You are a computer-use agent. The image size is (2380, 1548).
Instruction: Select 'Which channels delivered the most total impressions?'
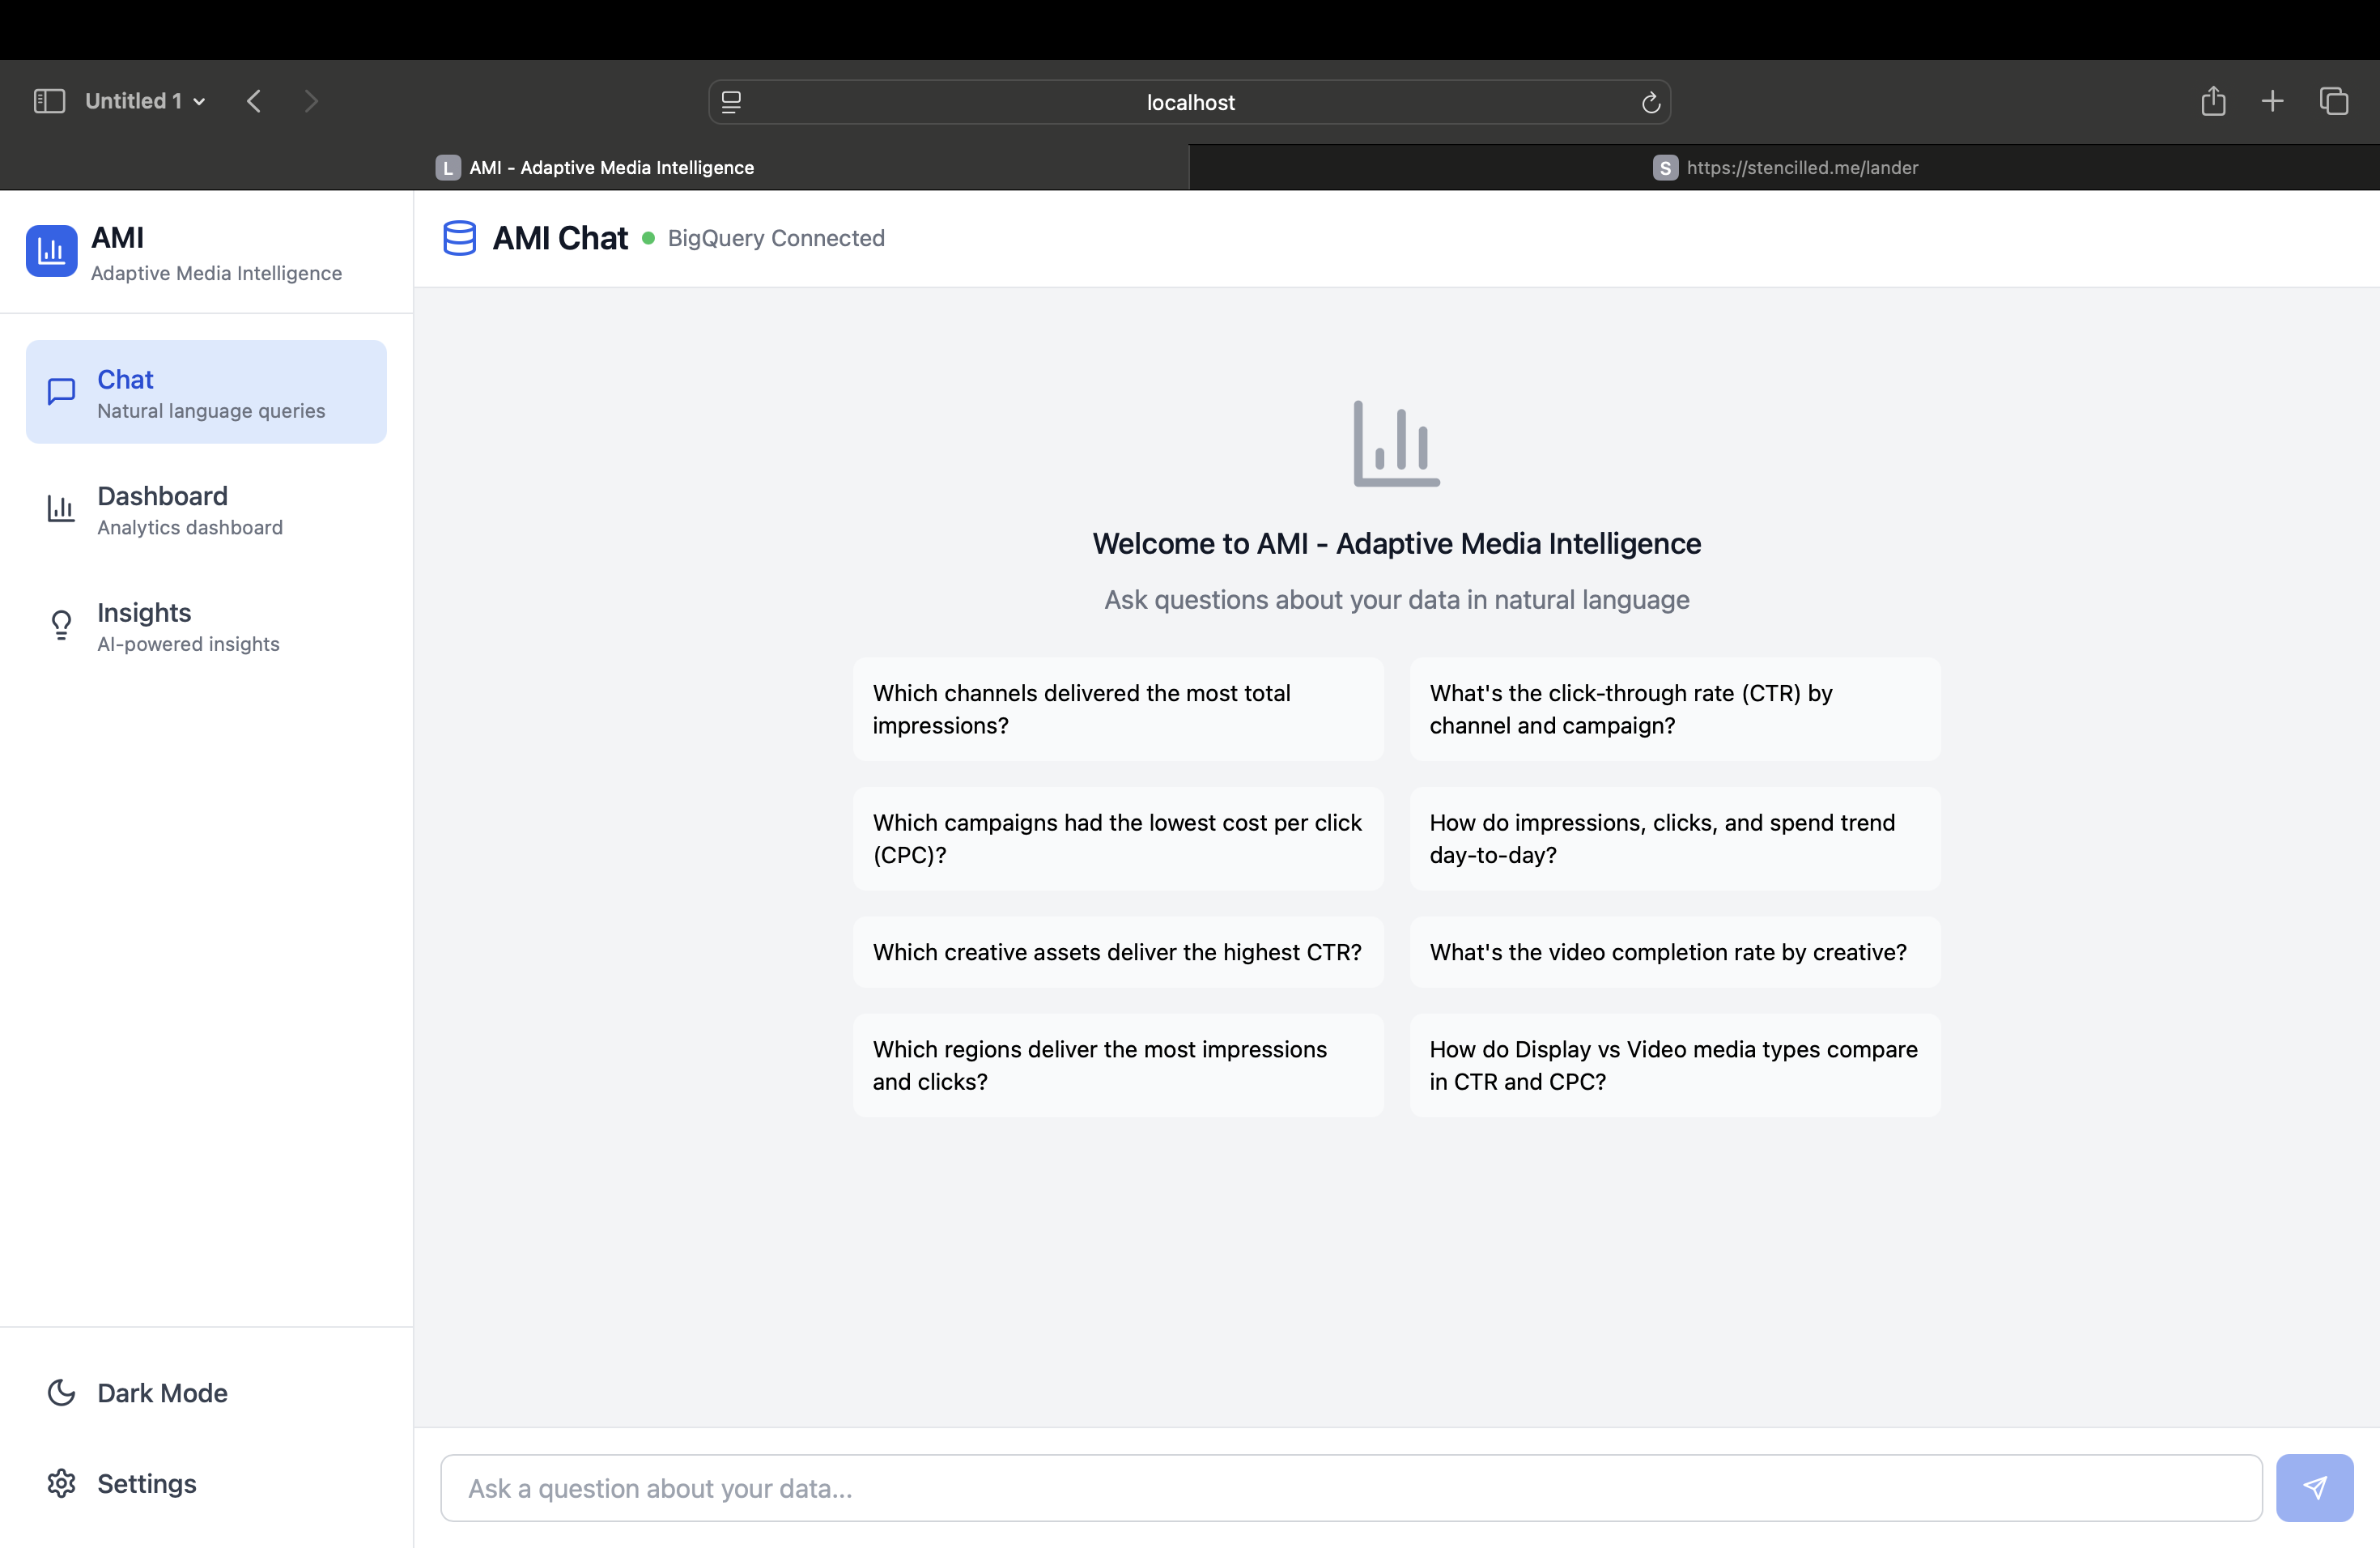1118,709
